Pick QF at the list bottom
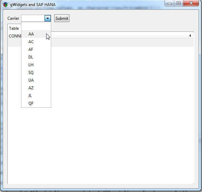Viewport: 202px width, 192px height. 36,103
